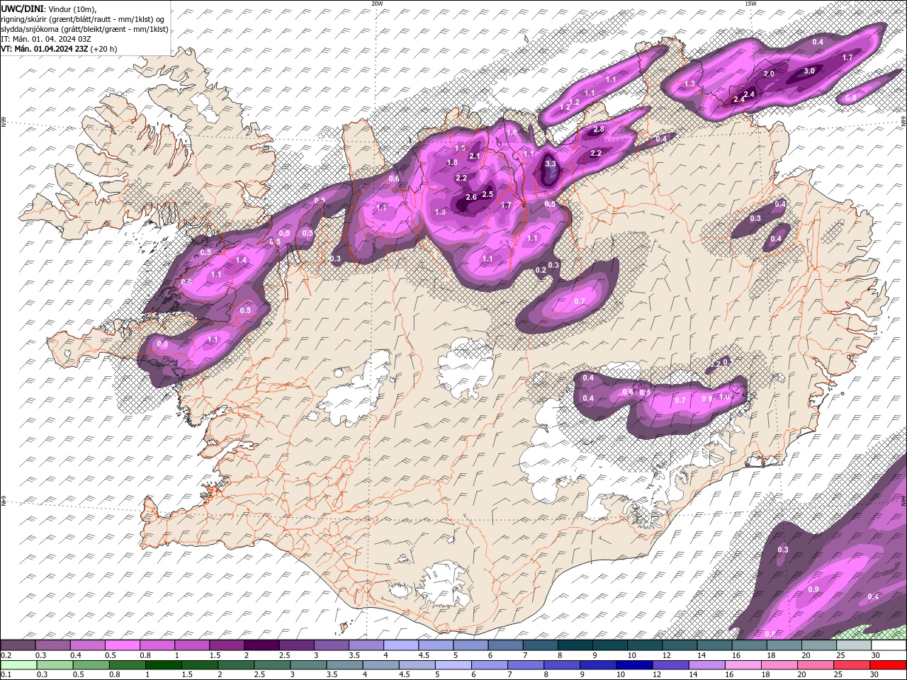Click the 1.4 precipitation value on the map

241,261
